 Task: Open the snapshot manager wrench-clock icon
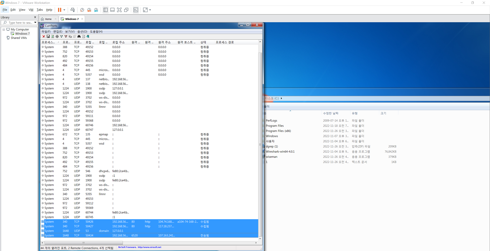(x=96, y=10)
